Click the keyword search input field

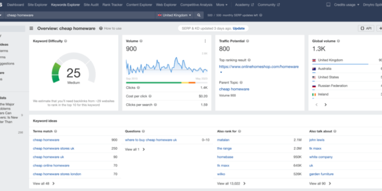80,15
